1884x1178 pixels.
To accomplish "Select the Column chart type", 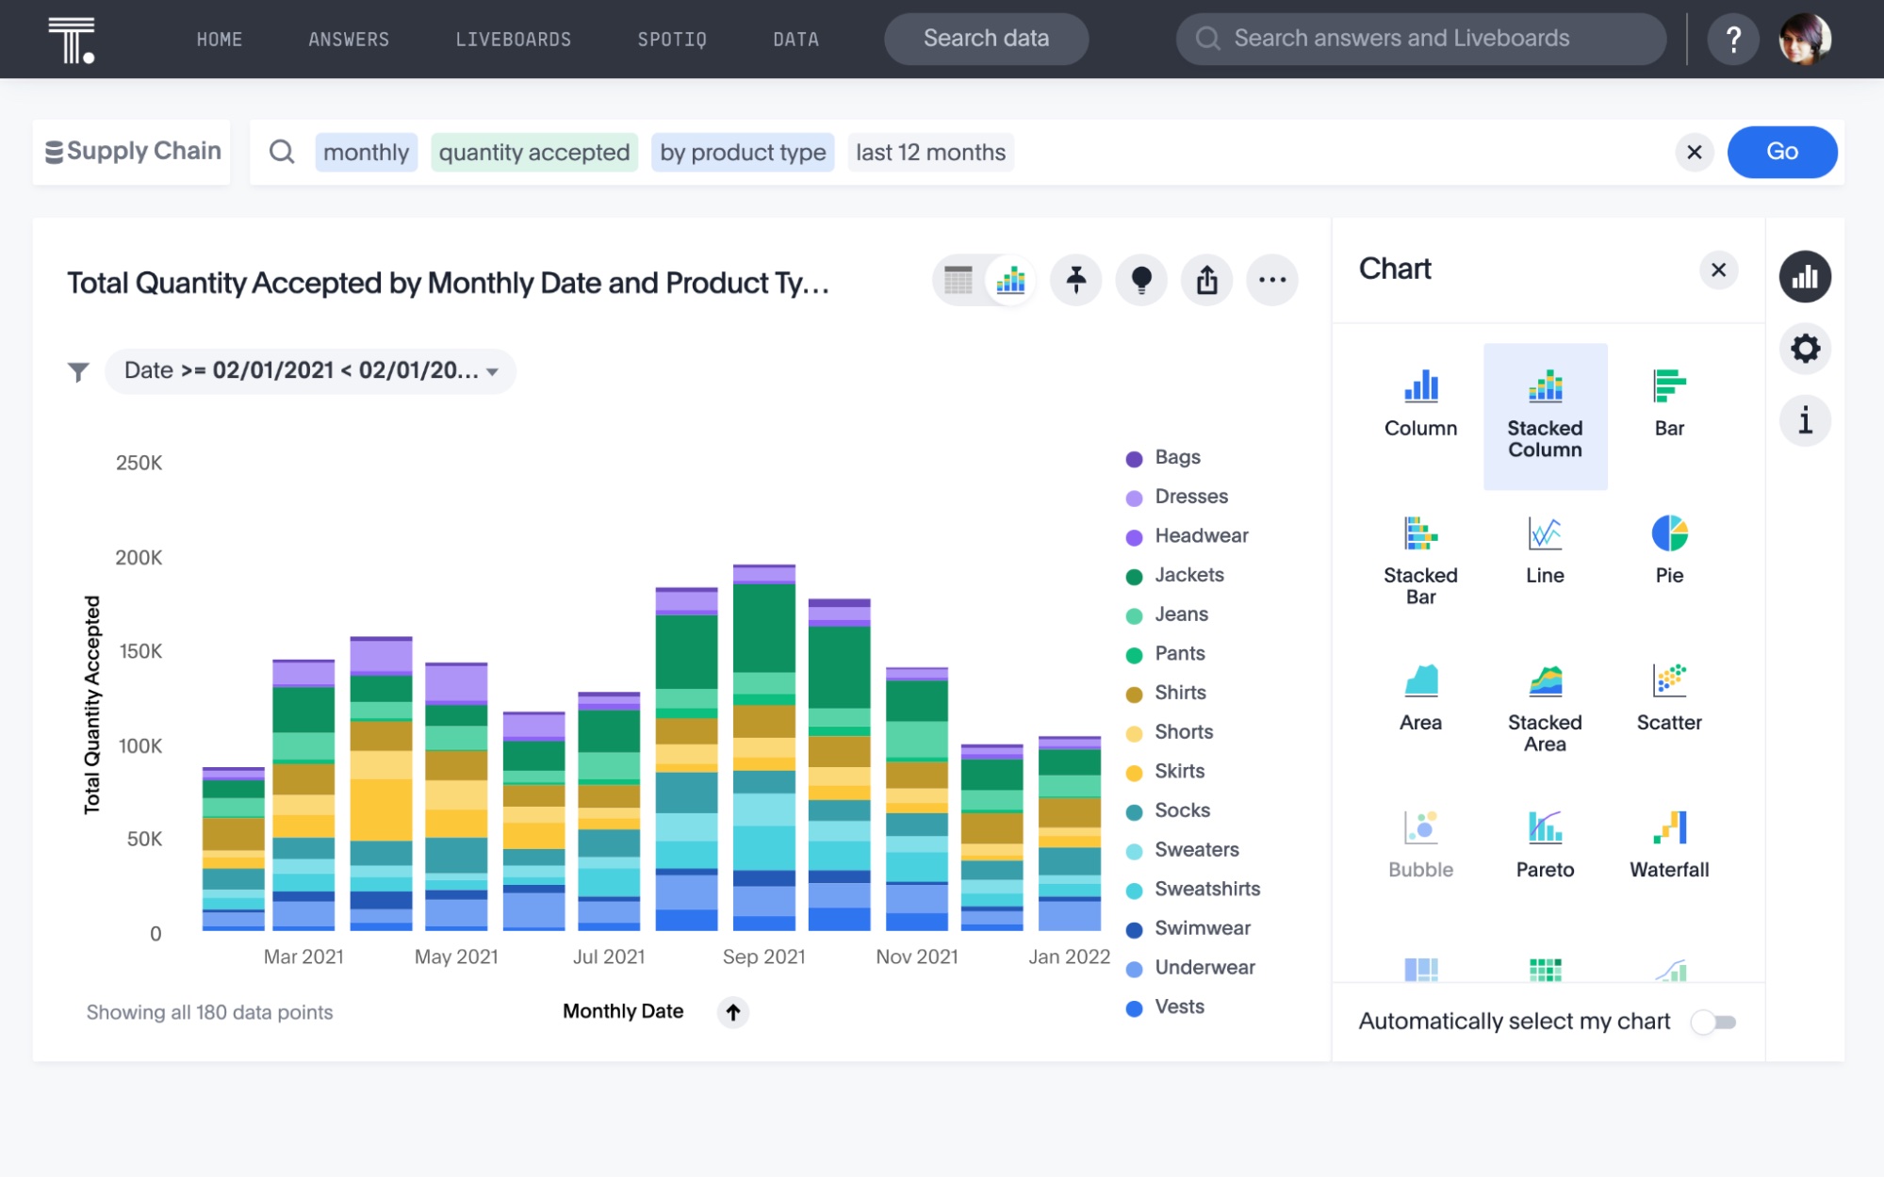I will (x=1421, y=401).
